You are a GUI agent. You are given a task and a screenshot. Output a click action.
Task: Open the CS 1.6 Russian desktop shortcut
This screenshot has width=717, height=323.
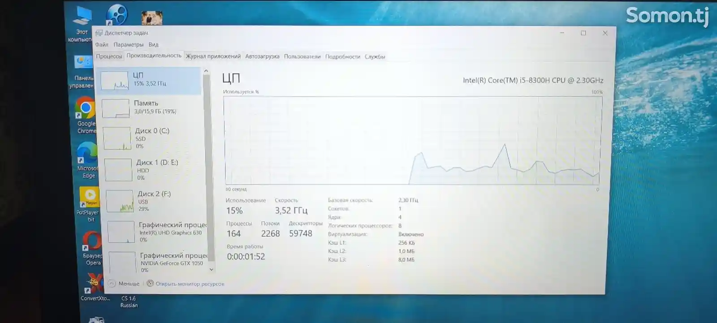[129, 301]
